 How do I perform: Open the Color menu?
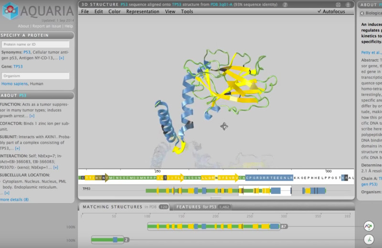pos(114,11)
